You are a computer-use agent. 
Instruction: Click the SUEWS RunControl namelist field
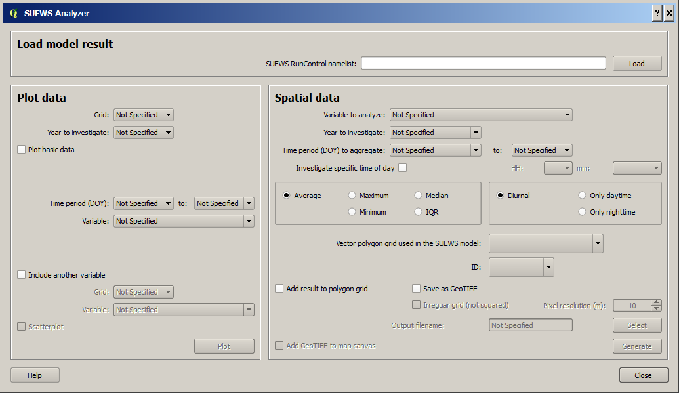tap(484, 63)
